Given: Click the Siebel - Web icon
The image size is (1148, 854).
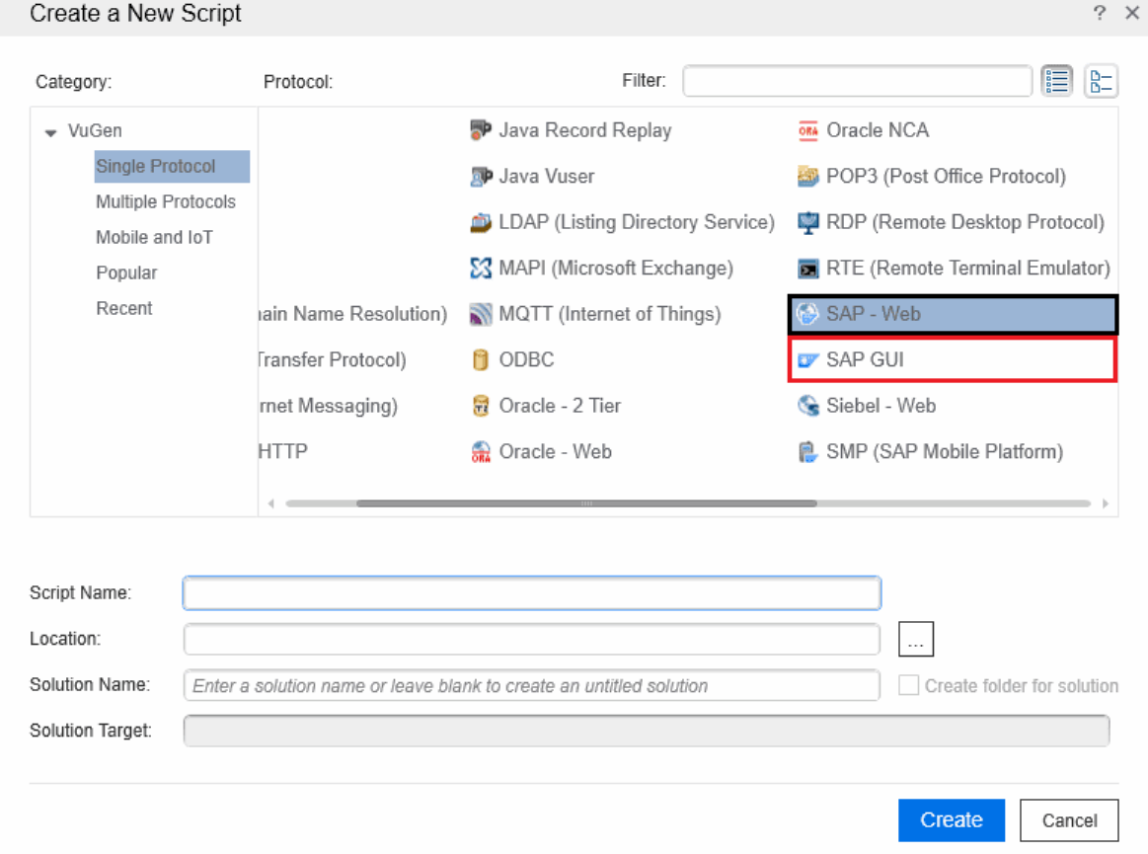Looking at the screenshot, I should (807, 406).
